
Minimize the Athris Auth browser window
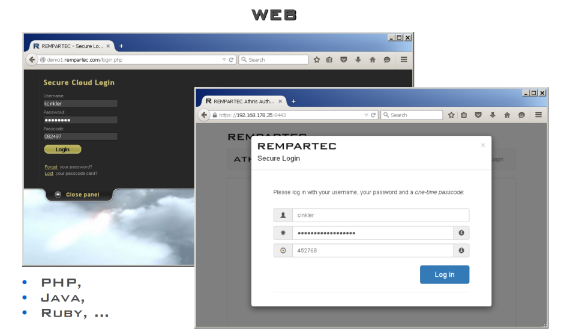click(x=526, y=93)
